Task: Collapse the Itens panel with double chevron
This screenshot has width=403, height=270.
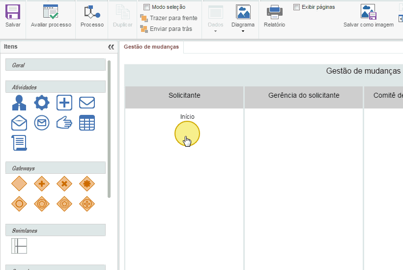Action: (x=111, y=47)
